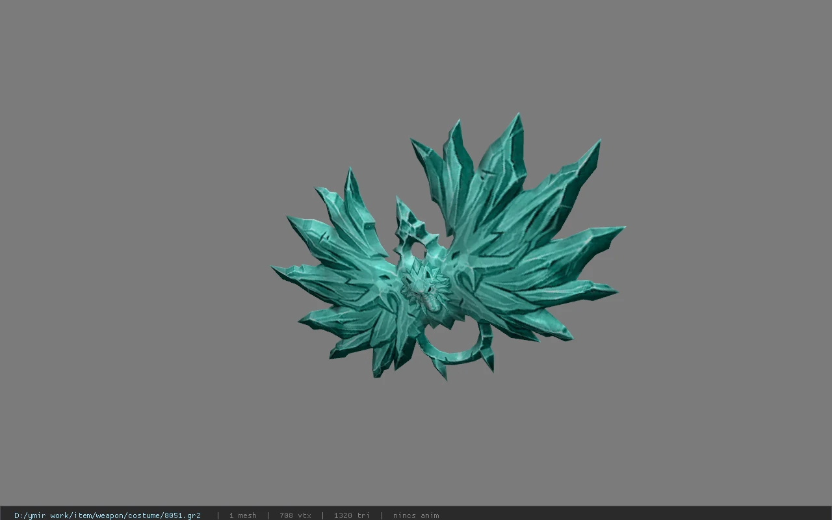Click the teal crystal wing model in the viewport
This screenshot has width=832, height=520.
(x=448, y=247)
